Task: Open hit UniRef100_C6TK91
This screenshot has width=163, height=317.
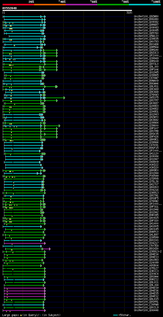Action: click(146, 145)
